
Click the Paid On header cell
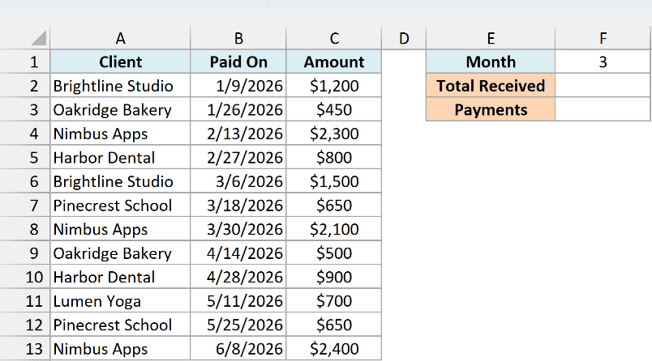click(238, 62)
